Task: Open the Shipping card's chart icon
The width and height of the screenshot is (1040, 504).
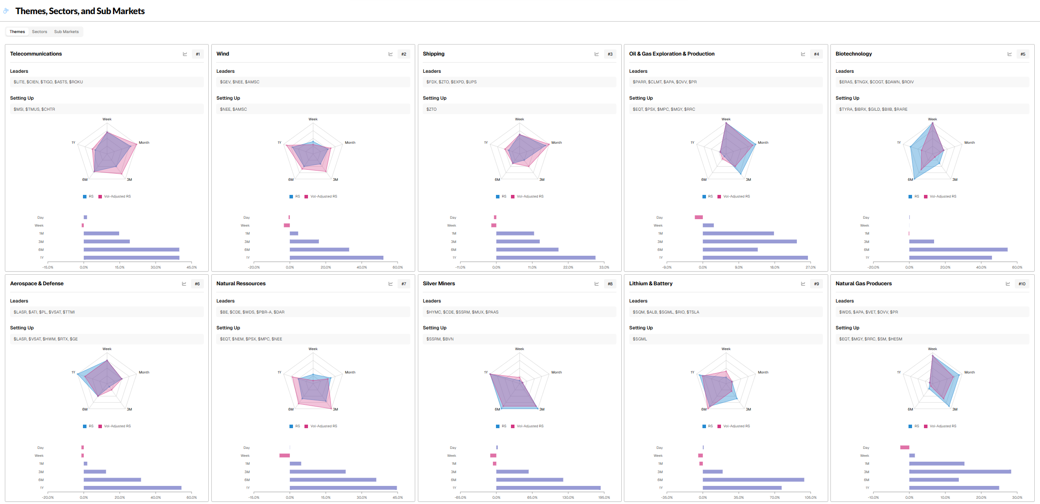Action: coord(597,54)
